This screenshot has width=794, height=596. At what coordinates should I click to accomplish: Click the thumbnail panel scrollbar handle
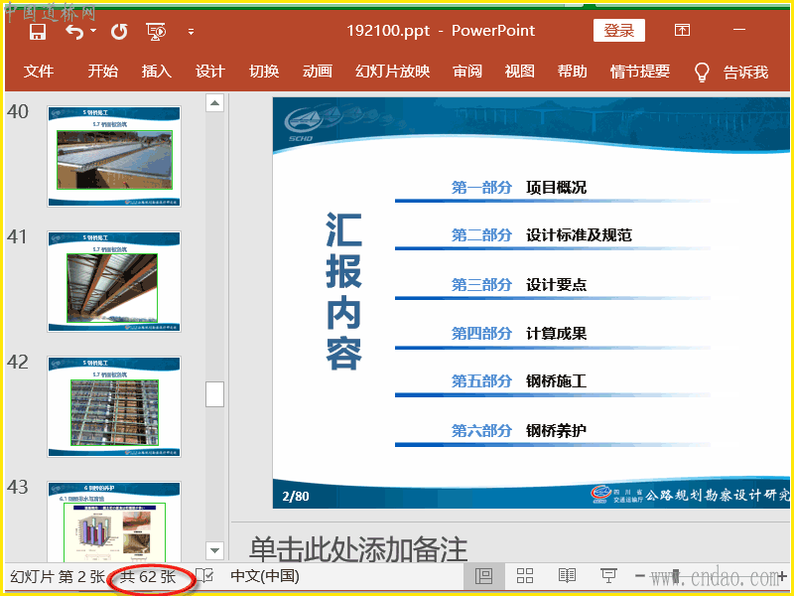[x=214, y=393]
